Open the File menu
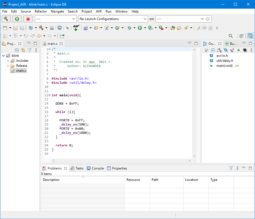 pos(5,11)
